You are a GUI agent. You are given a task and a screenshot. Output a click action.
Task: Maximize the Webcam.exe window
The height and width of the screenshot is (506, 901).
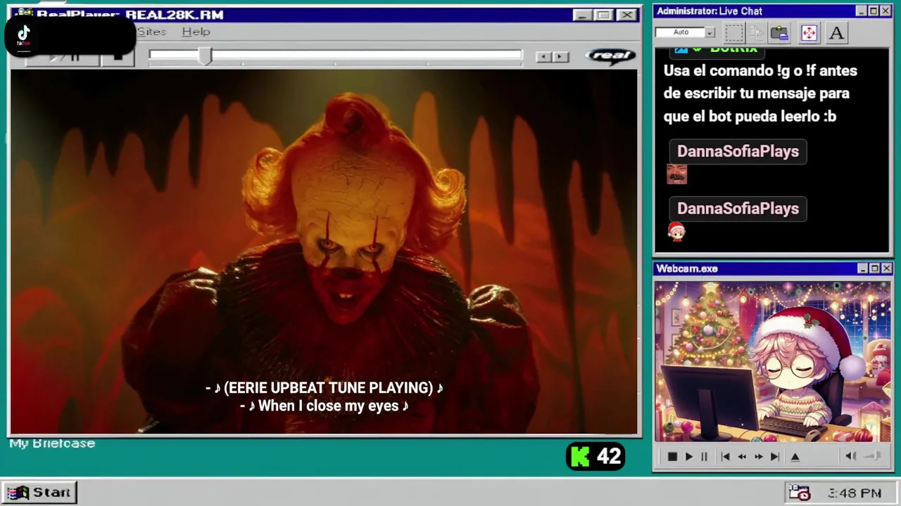(874, 268)
